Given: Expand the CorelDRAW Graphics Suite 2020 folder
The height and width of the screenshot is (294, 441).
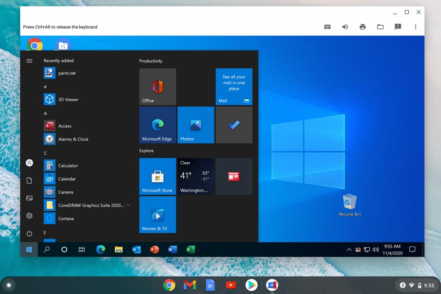Looking at the screenshot, I should tap(128, 205).
